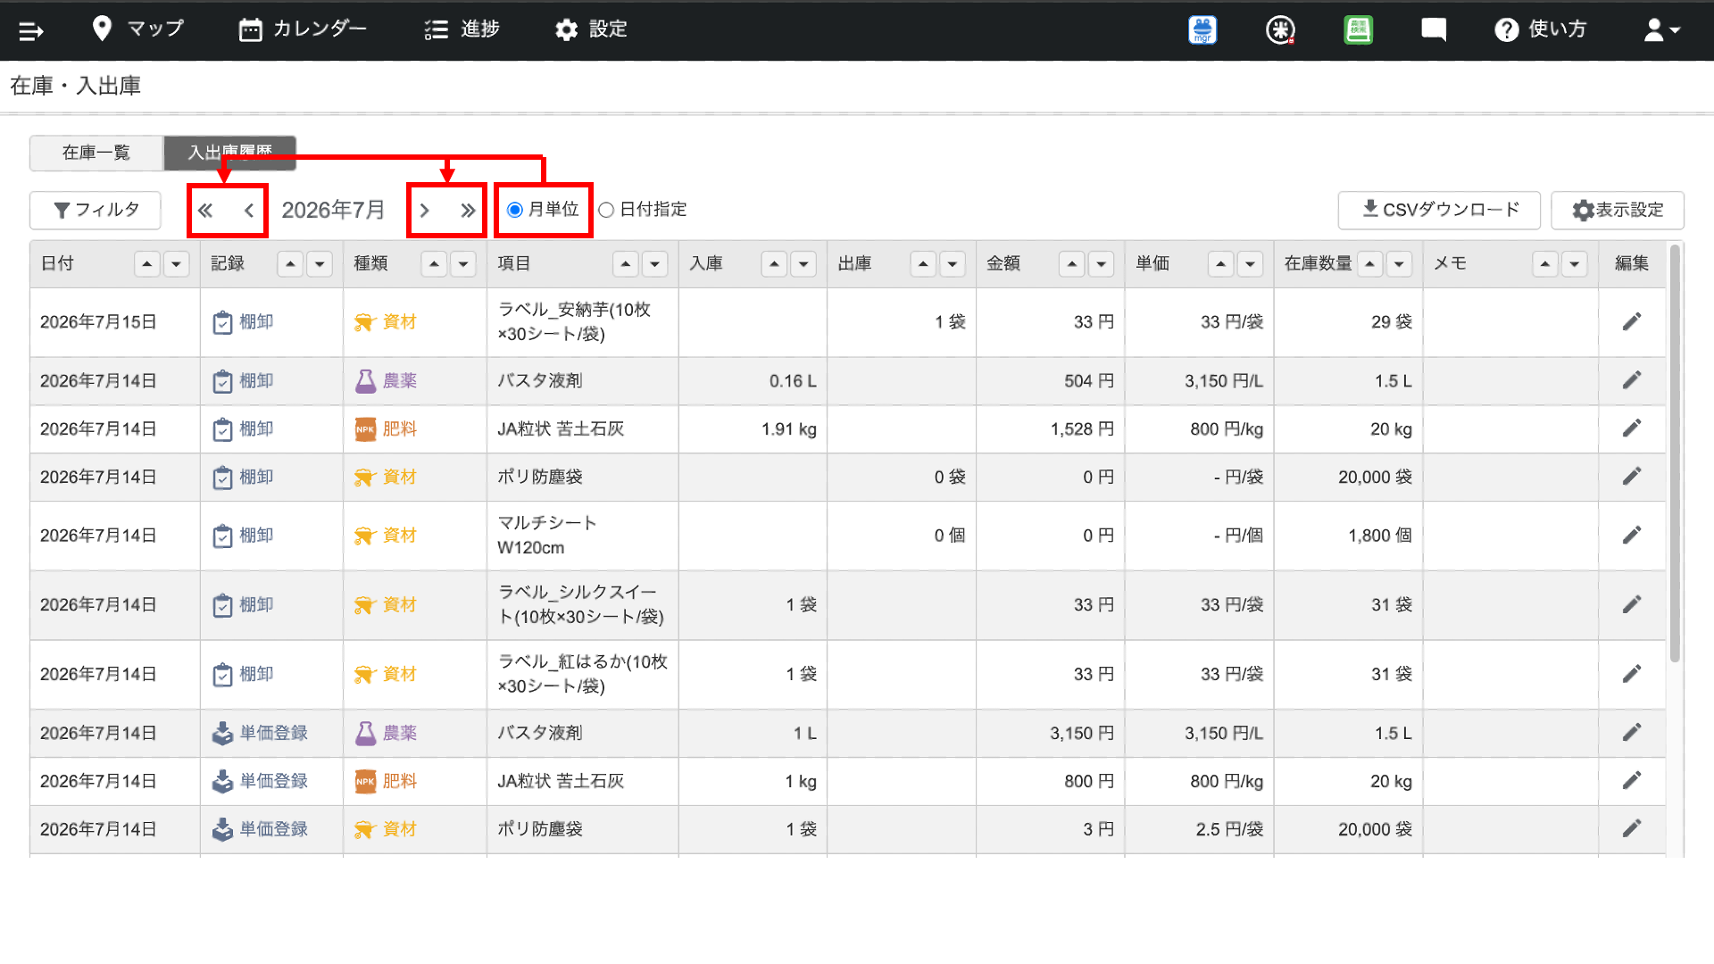Open 表示設定 display settings

click(x=1618, y=211)
